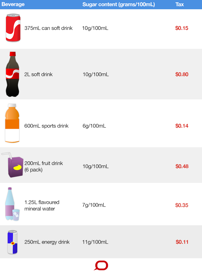Click the Beverage column header
This screenshot has height=273, width=202.
click(13, 4)
